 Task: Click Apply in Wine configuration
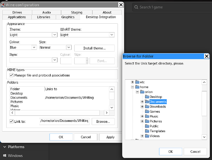pos(110,137)
